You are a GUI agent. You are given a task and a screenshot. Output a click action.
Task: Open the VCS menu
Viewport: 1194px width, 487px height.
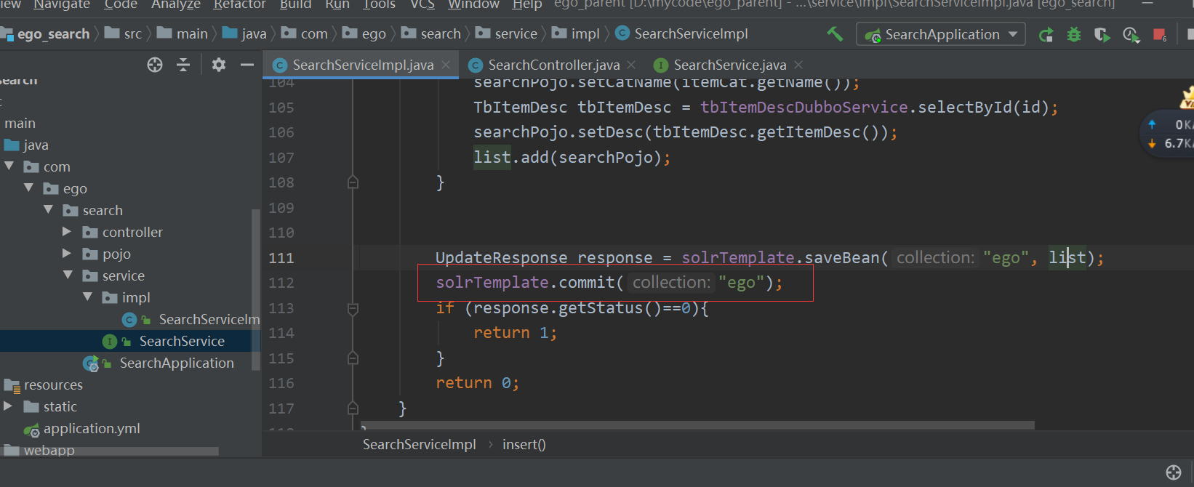pyautogui.click(x=422, y=4)
